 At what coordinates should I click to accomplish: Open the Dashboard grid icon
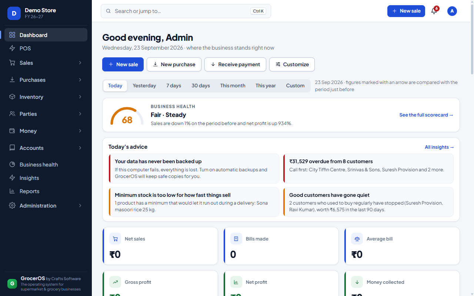pos(12,35)
